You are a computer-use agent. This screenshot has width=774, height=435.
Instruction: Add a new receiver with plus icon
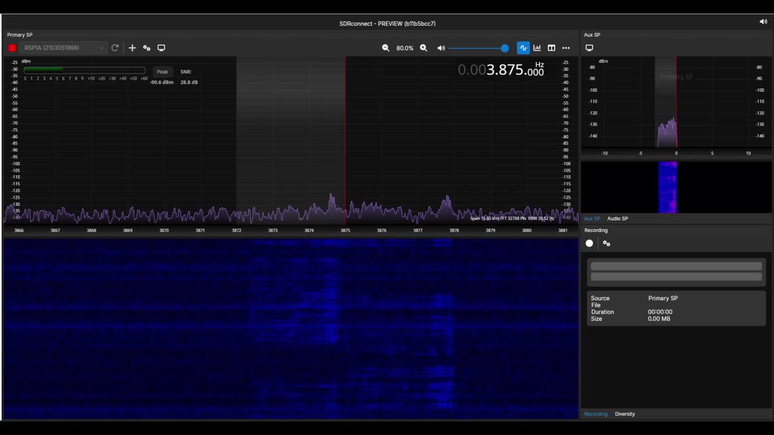[x=132, y=48]
